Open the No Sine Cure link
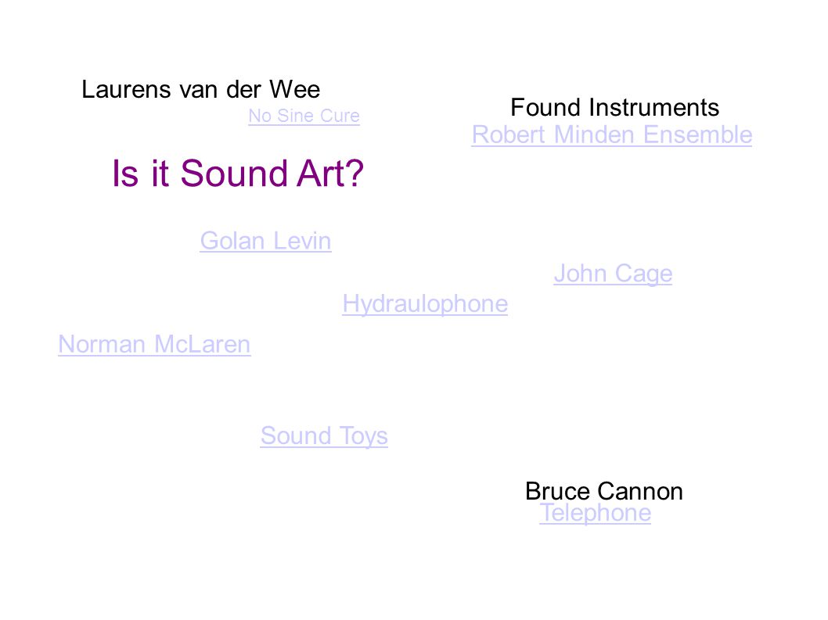 click(304, 116)
